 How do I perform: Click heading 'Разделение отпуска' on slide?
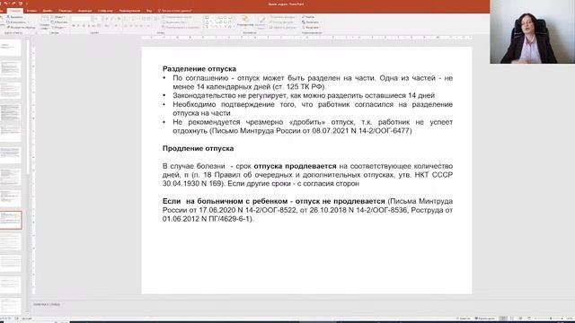(199, 69)
